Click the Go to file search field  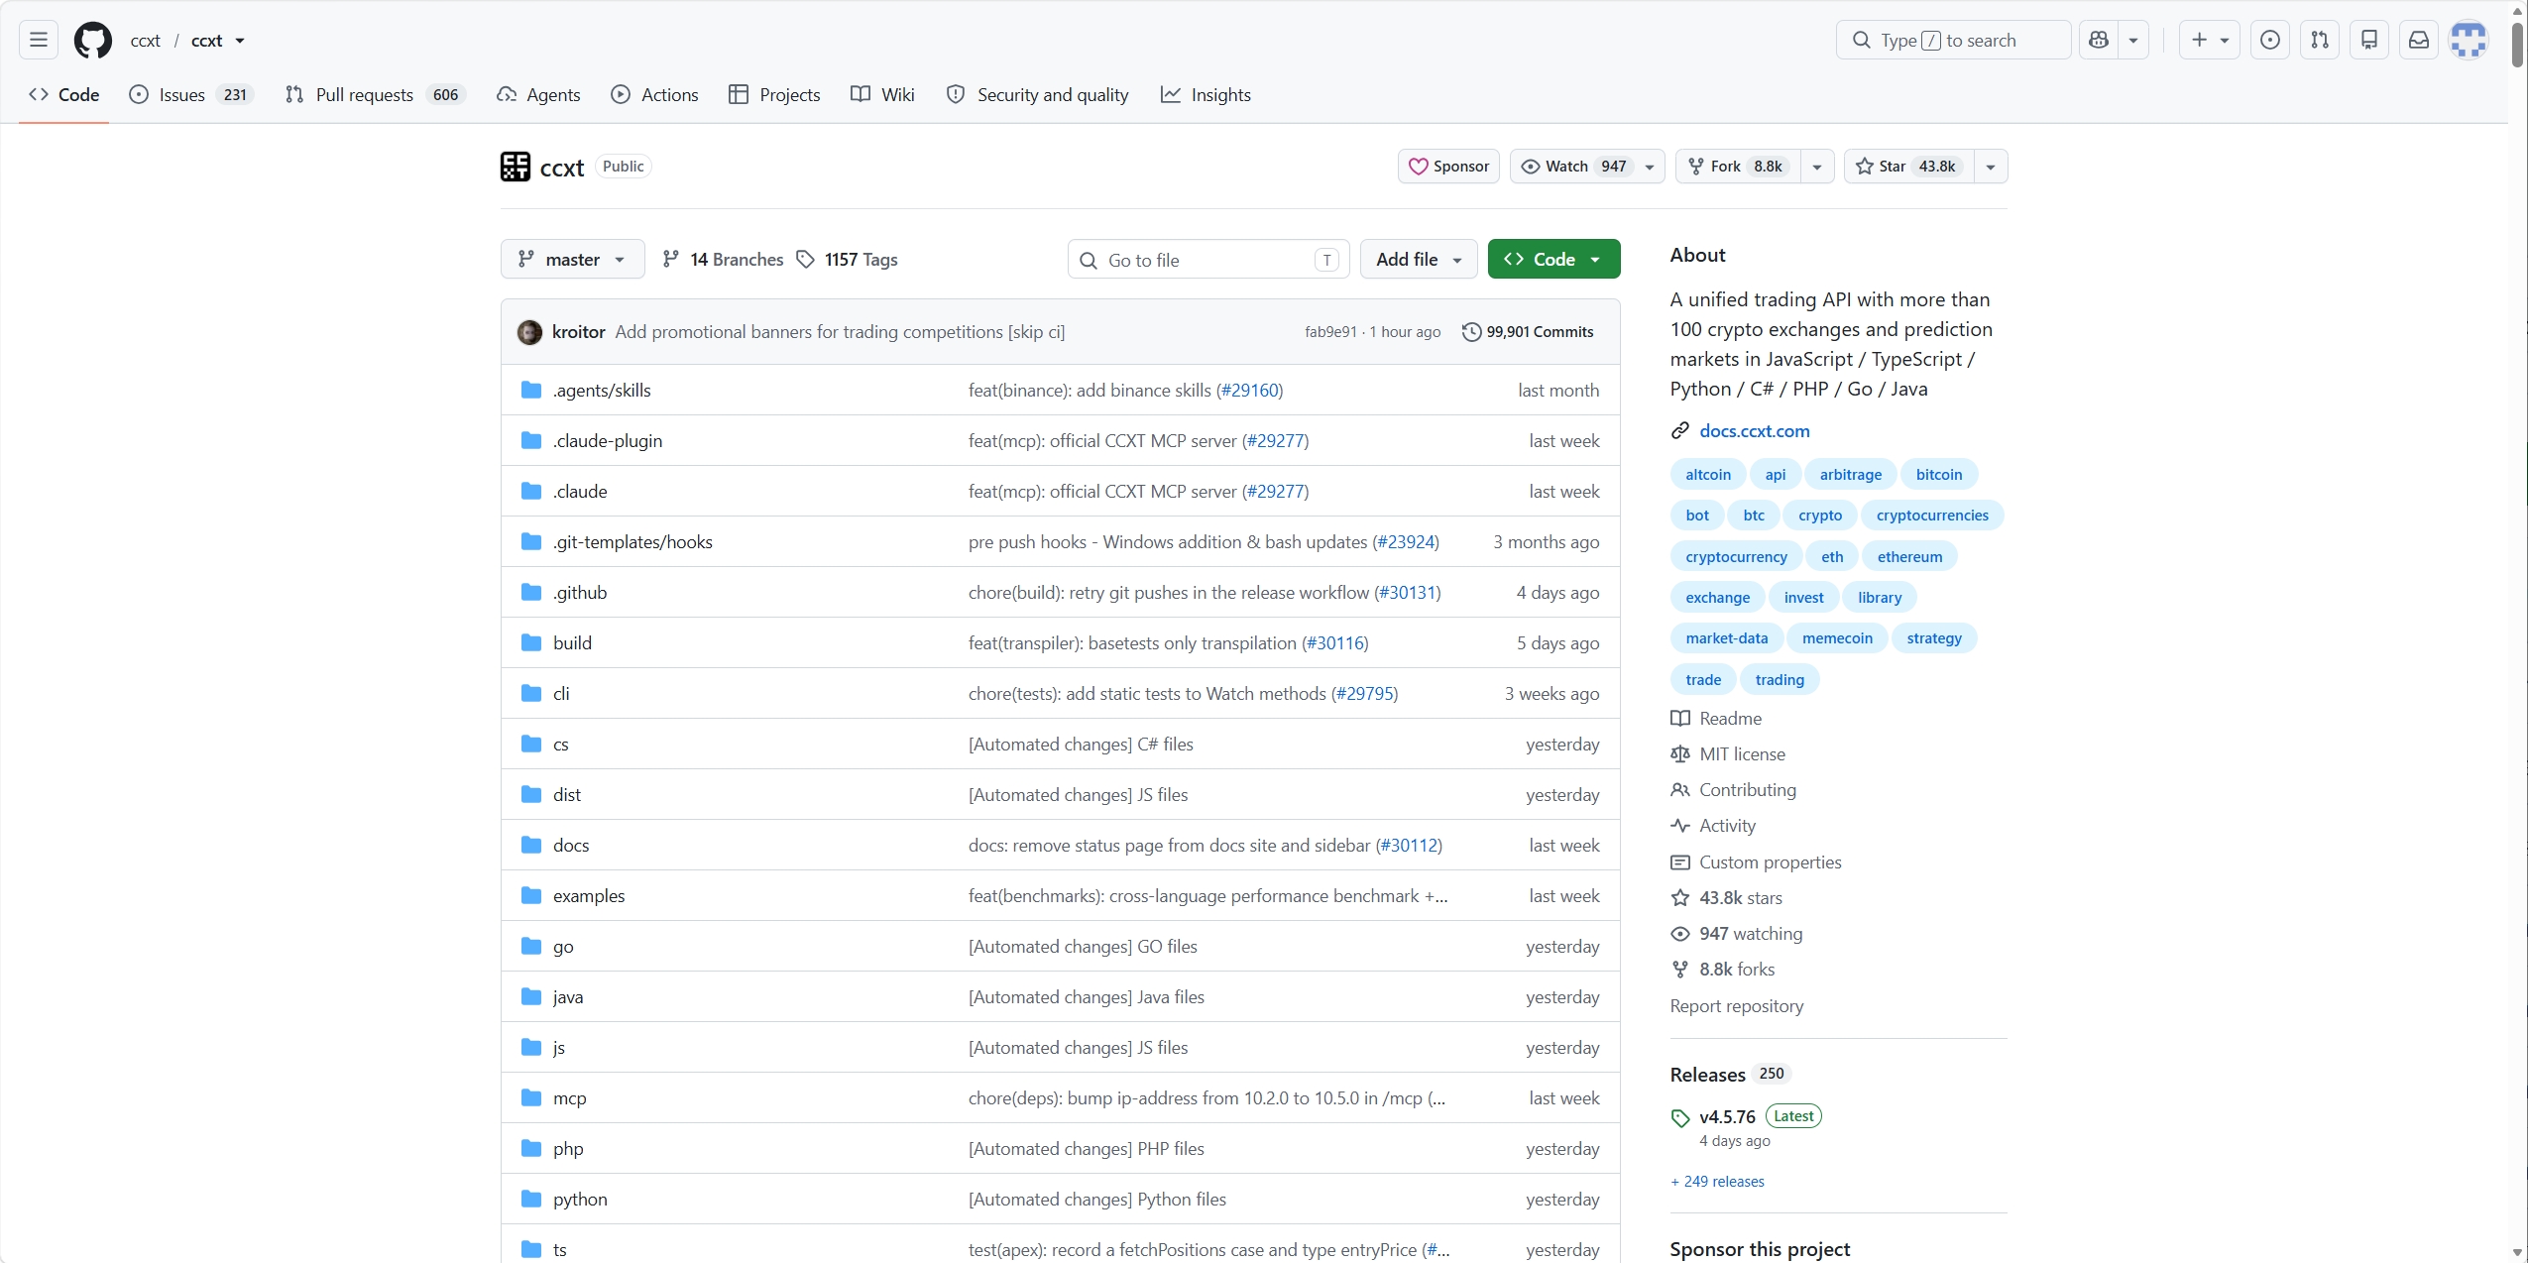(1208, 259)
